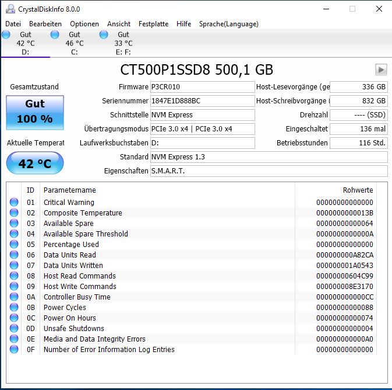Click raw value 000000000074
392x390 pixels.
pos(345,318)
